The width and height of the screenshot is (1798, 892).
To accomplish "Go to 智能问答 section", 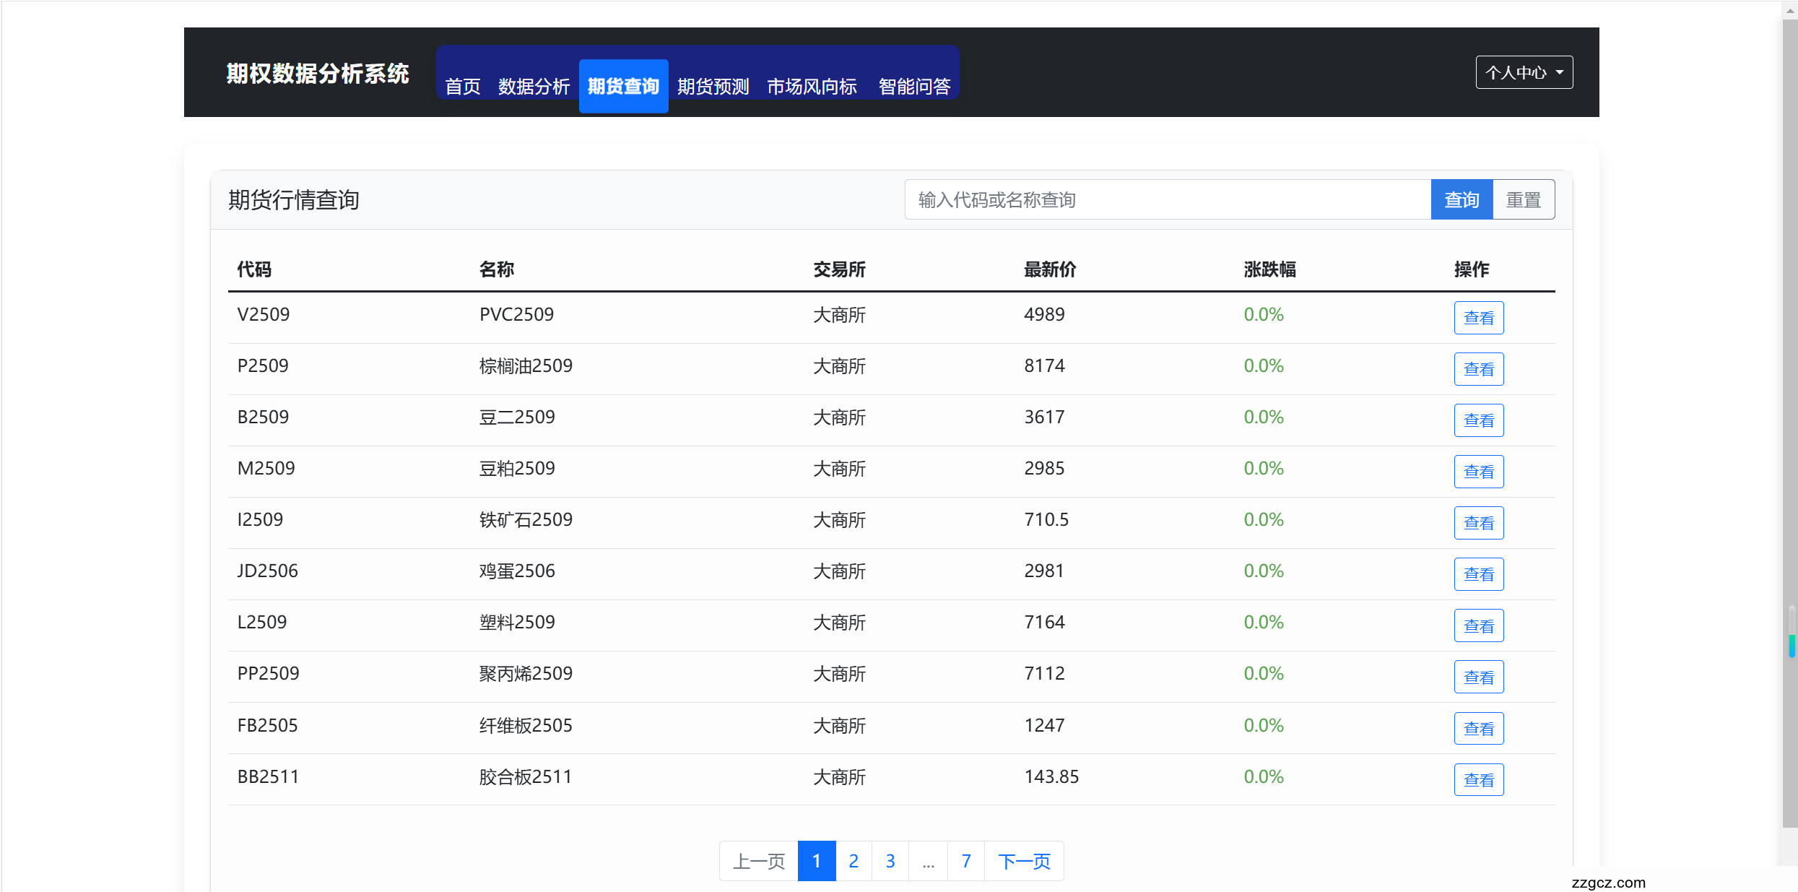I will click(913, 86).
